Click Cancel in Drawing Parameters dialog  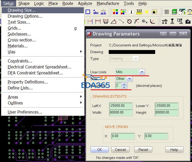[120, 150]
